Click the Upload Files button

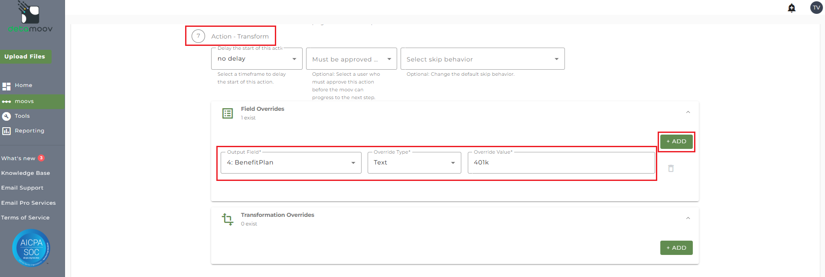click(25, 57)
